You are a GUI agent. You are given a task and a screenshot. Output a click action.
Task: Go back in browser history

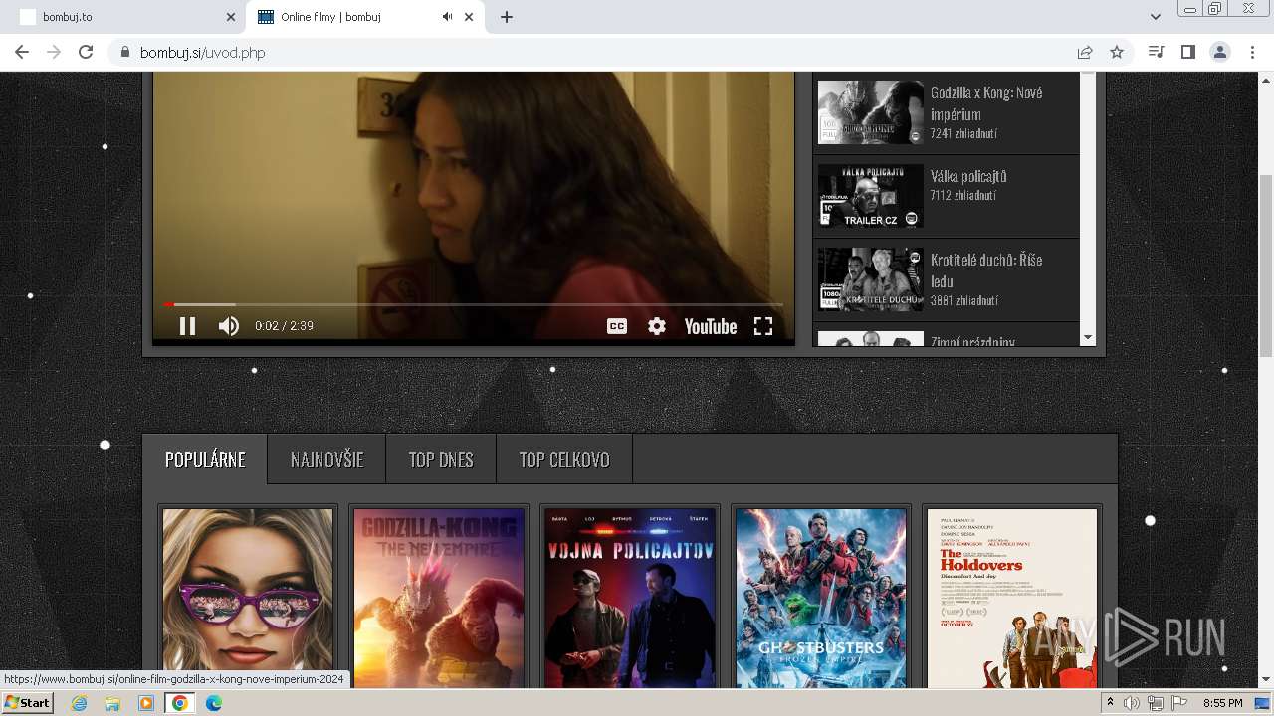point(22,52)
